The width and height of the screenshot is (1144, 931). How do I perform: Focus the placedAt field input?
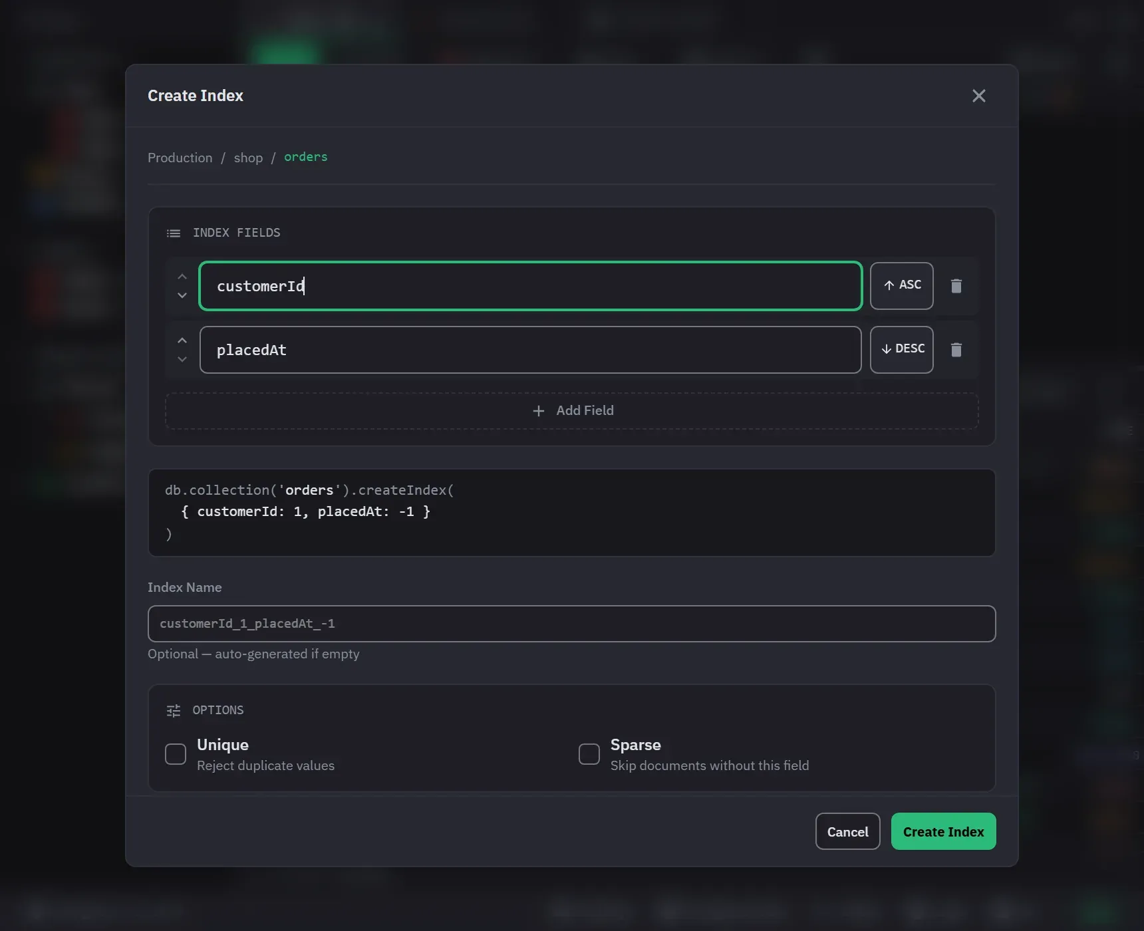[531, 350]
